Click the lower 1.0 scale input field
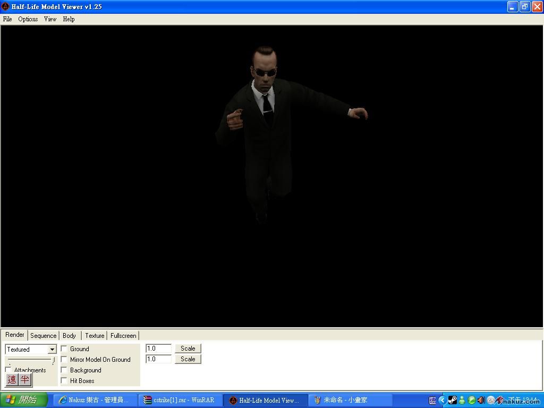 pyautogui.click(x=158, y=359)
